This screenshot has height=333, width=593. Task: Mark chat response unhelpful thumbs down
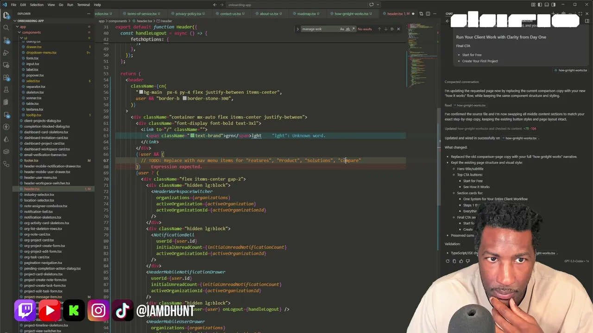467,261
